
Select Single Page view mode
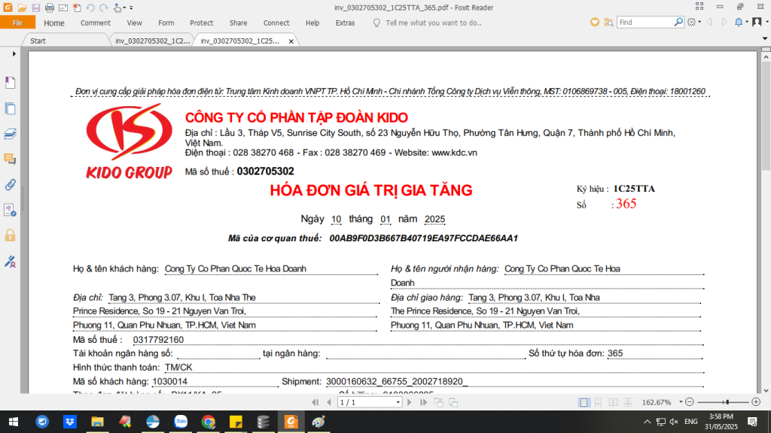coord(584,402)
